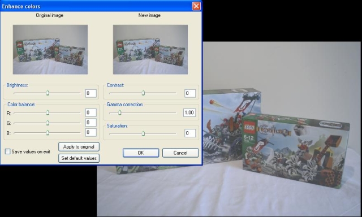Close the Enhance colors dialog

[x=196, y=6]
